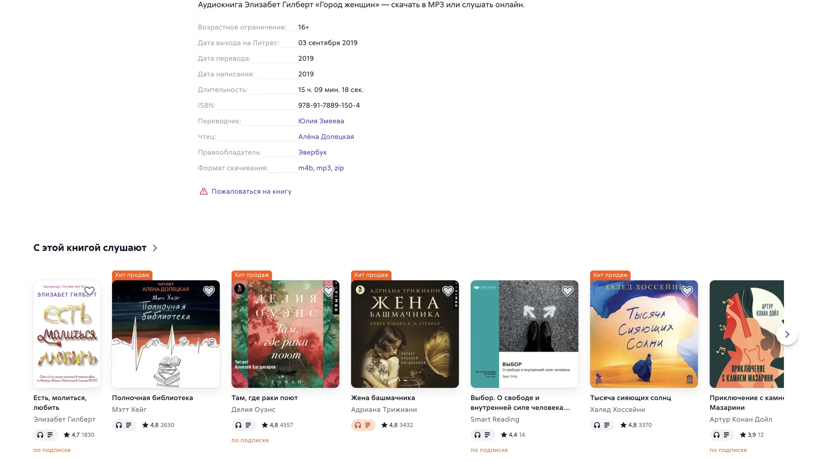Click the headphones icon under Приключение с камнем Мазарини
821x461 pixels.
coord(716,435)
